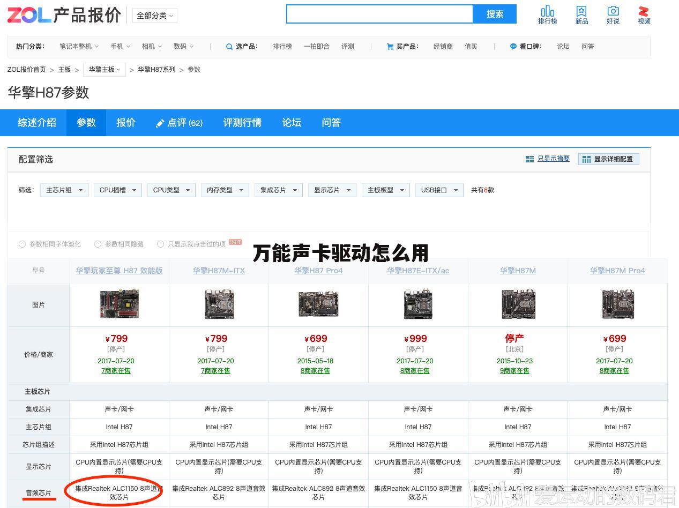Click the 一拍即合 navigation link
The width and height of the screenshot is (679, 508).
317,47
